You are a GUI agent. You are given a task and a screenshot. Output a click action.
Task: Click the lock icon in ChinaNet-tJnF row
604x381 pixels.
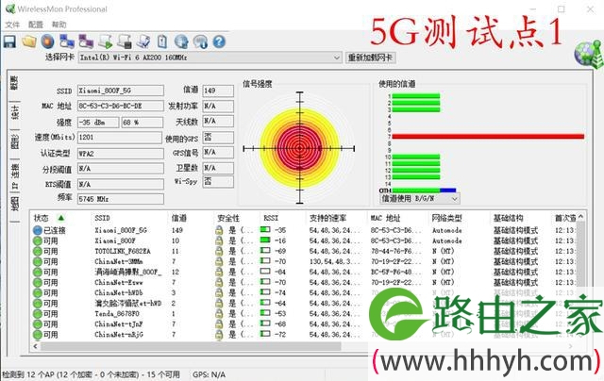pos(219,324)
